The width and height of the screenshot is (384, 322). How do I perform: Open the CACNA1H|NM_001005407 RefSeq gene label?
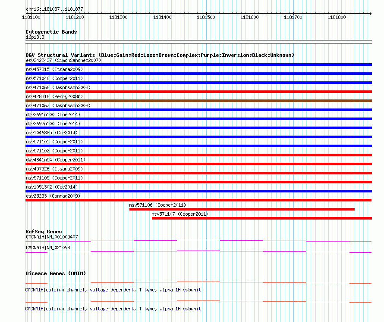coord(52,237)
